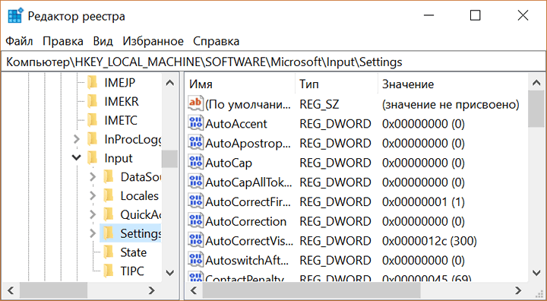Select the IMEKR key label
Image resolution: width=547 pixels, height=301 pixels.
[x=122, y=101]
